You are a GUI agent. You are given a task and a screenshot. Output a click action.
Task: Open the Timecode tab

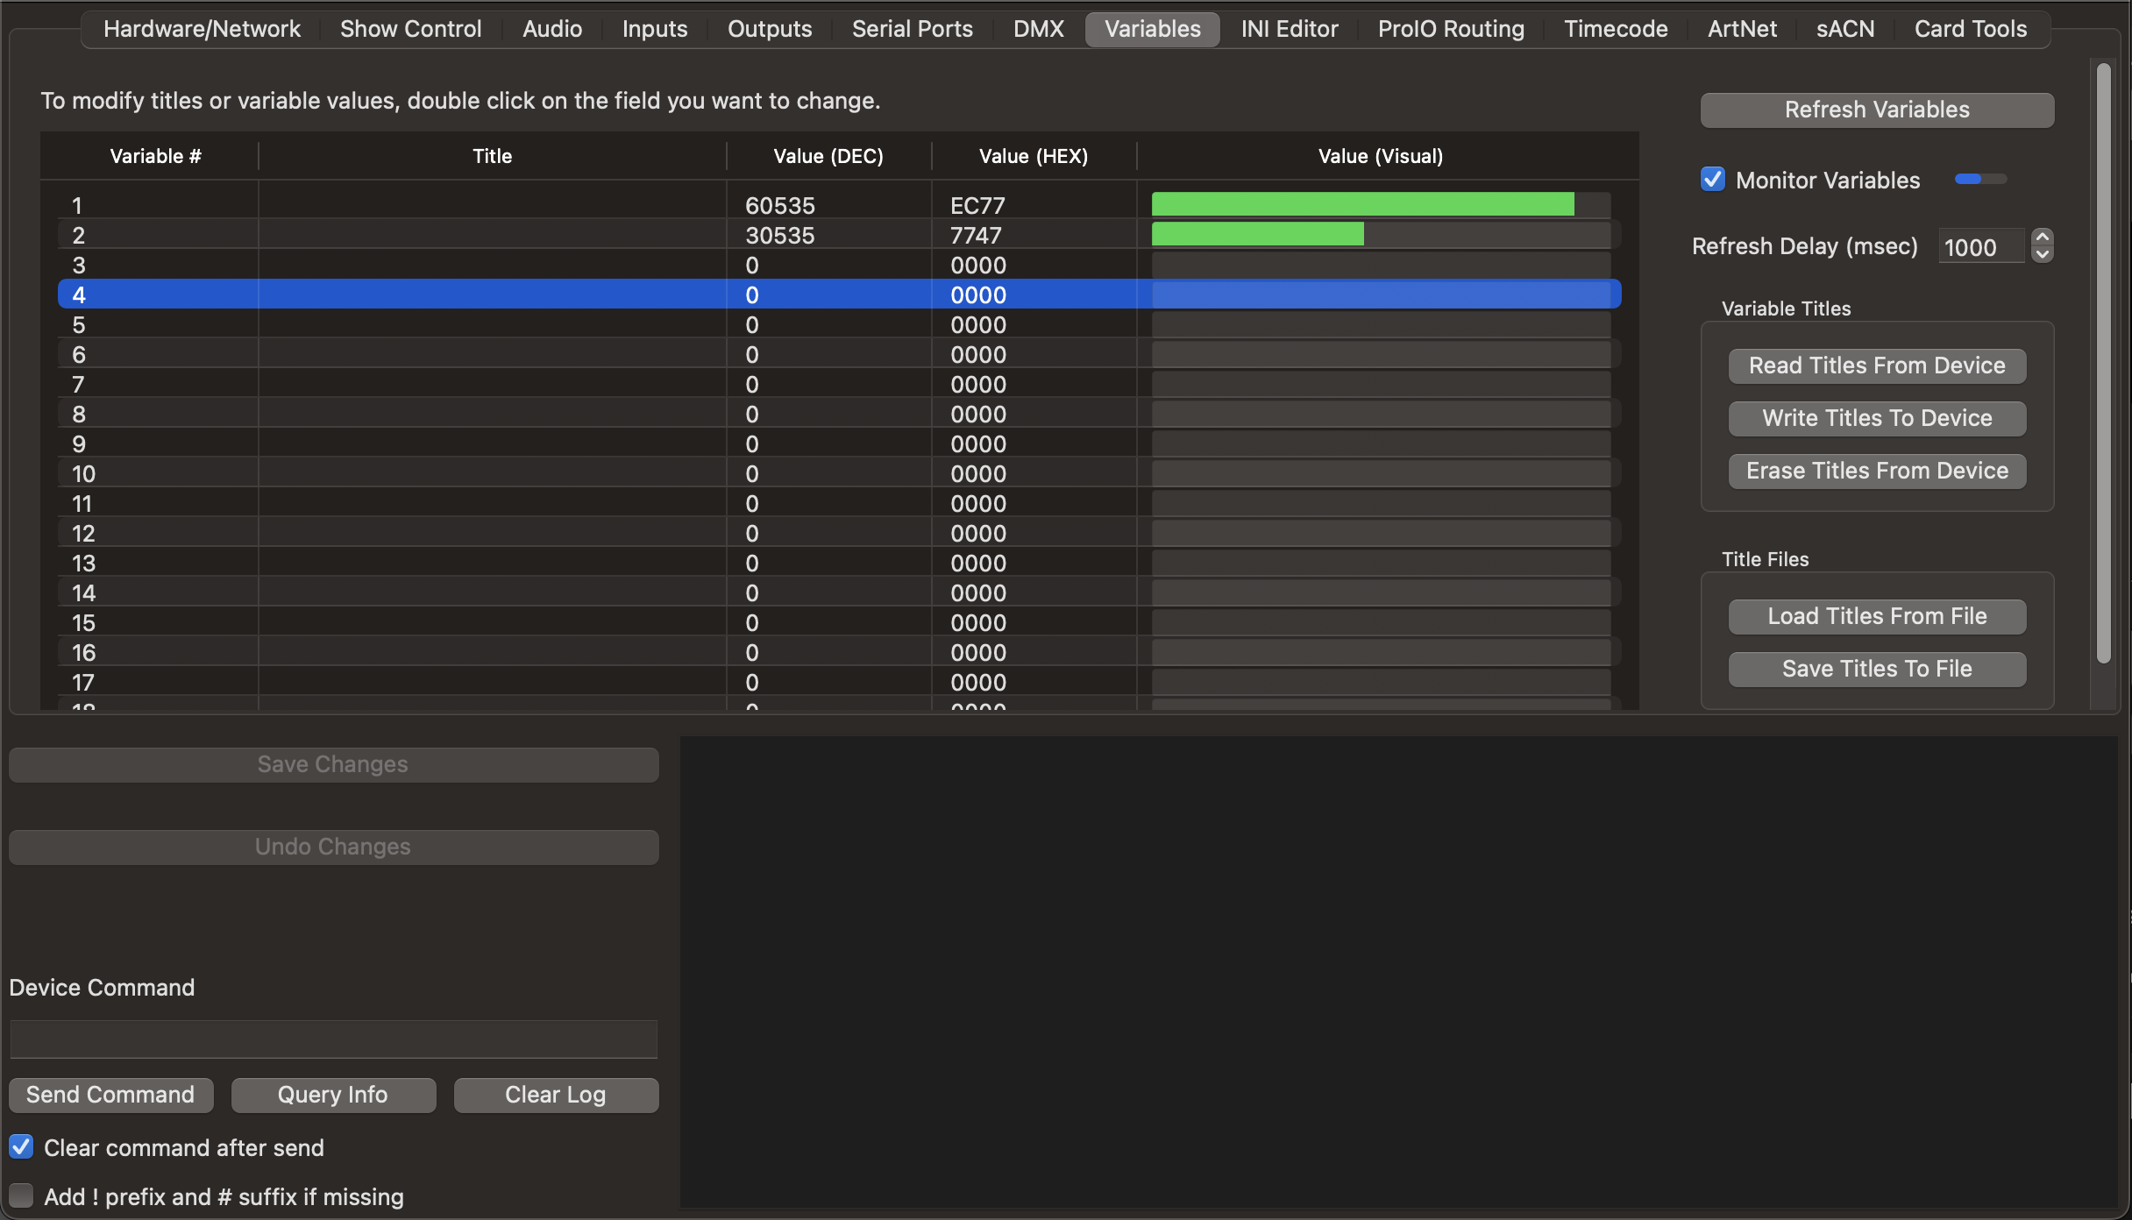pos(1616,29)
